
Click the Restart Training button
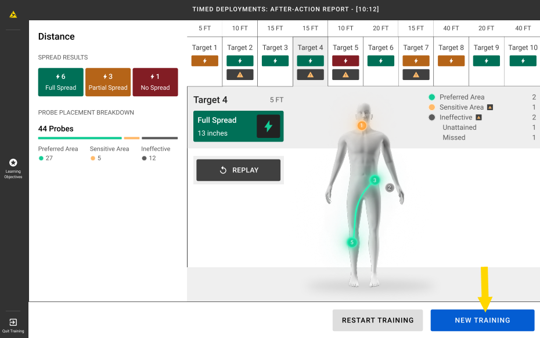coord(377,320)
